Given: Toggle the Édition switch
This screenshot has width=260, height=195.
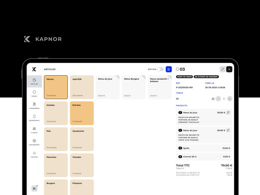Looking at the screenshot, I should 160,69.
